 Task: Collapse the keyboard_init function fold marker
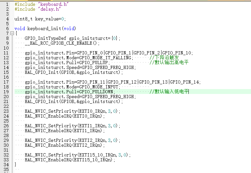[x=12, y=33]
